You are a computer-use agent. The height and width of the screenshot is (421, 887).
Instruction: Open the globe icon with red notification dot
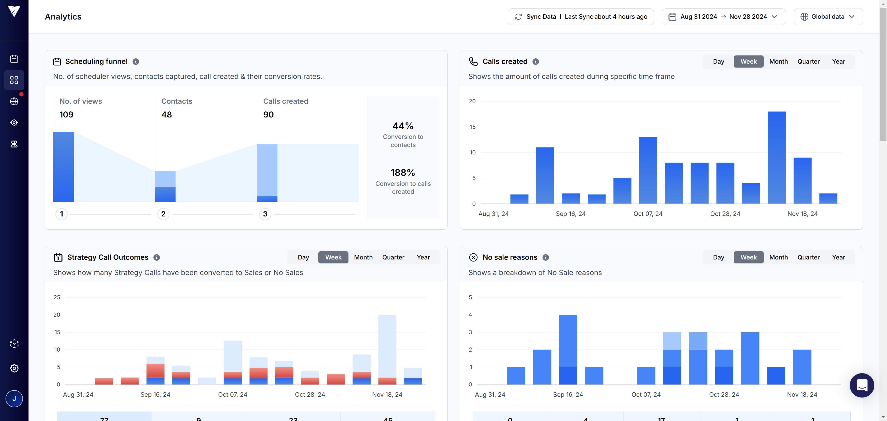tap(14, 102)
